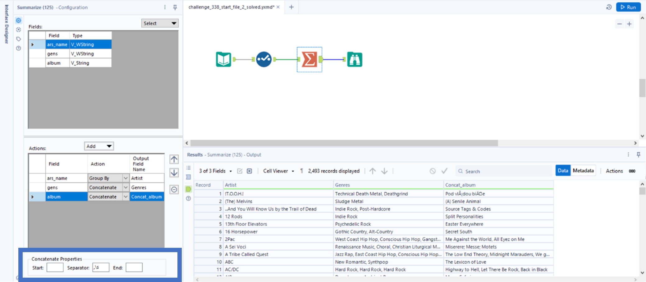Click the deselect-fields X icon in Results
Image resolution: width=646 pixels, height=282 pixels.
click(249, 171)
